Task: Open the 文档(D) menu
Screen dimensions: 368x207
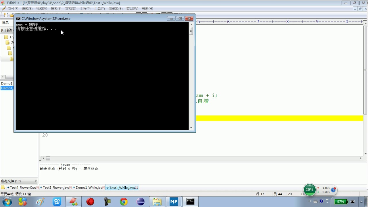Action: (x=71, y=9)
